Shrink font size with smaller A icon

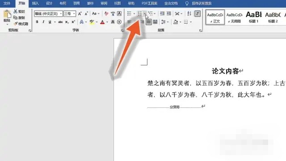[86, 14]
